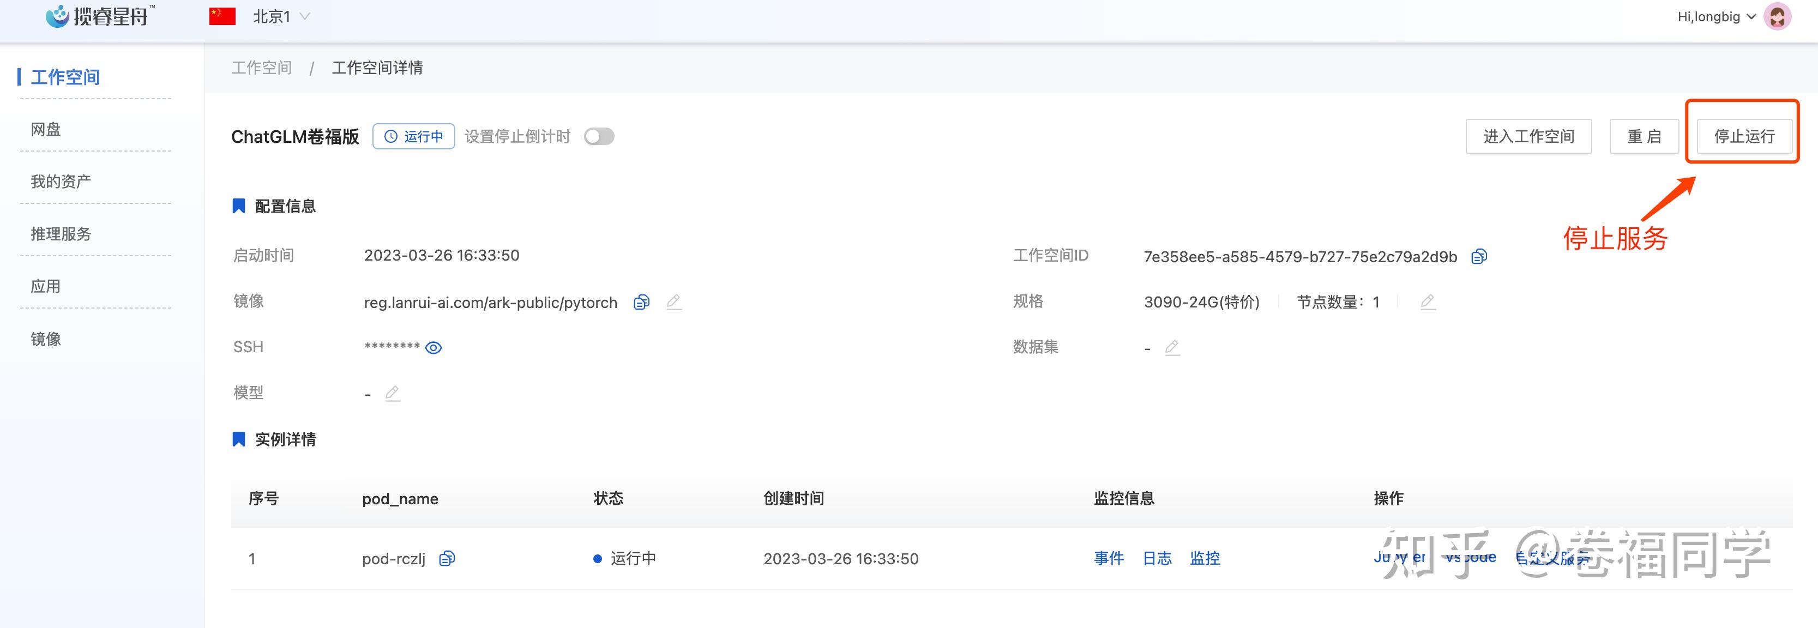1818x628 pixels.
Task: Click the 工作空间 breadcrumb link
Action: point(262,68)
